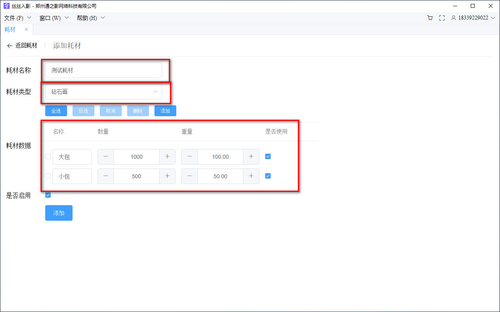The width and height of the screenshot is (500, 312).
Task: Open the 窗口 (W) menu
Action: (54, 18)
